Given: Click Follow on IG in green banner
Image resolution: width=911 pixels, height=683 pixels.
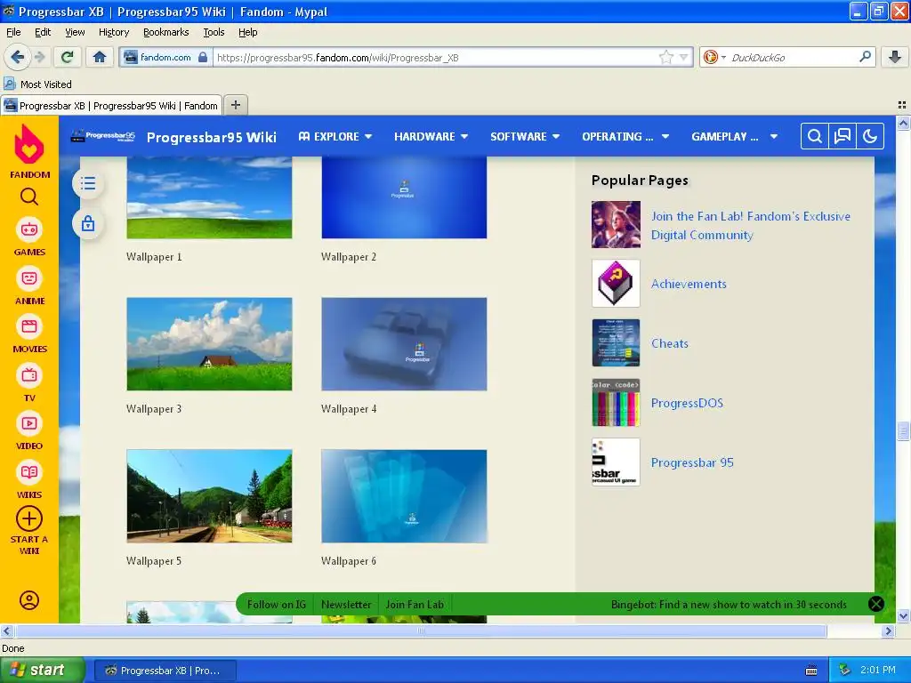Looking at the screenshot, I should tap(277, 604).
